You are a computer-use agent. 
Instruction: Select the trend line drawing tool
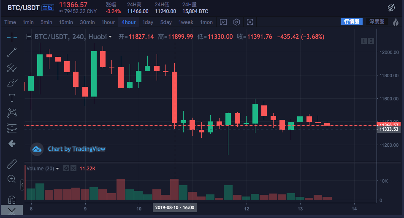pyautogui.click(x=12, y=52)
